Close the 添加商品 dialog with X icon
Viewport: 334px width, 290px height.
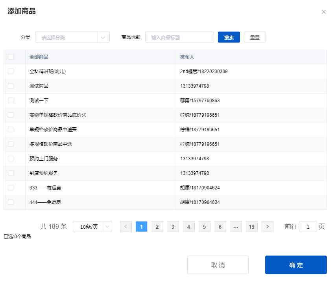[324, 12]
